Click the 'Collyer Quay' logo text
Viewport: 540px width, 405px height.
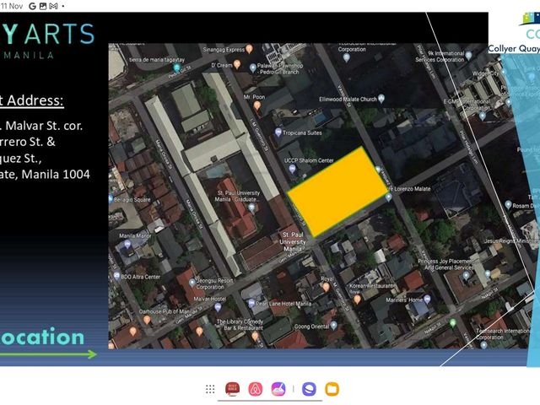(514, 49)
